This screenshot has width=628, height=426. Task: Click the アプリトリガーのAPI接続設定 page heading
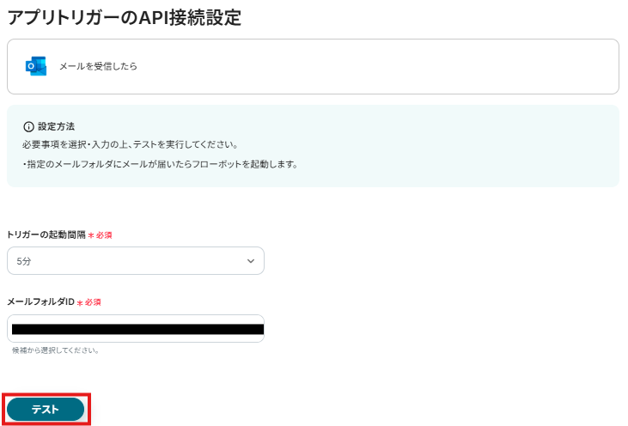[x=124, y=17]
